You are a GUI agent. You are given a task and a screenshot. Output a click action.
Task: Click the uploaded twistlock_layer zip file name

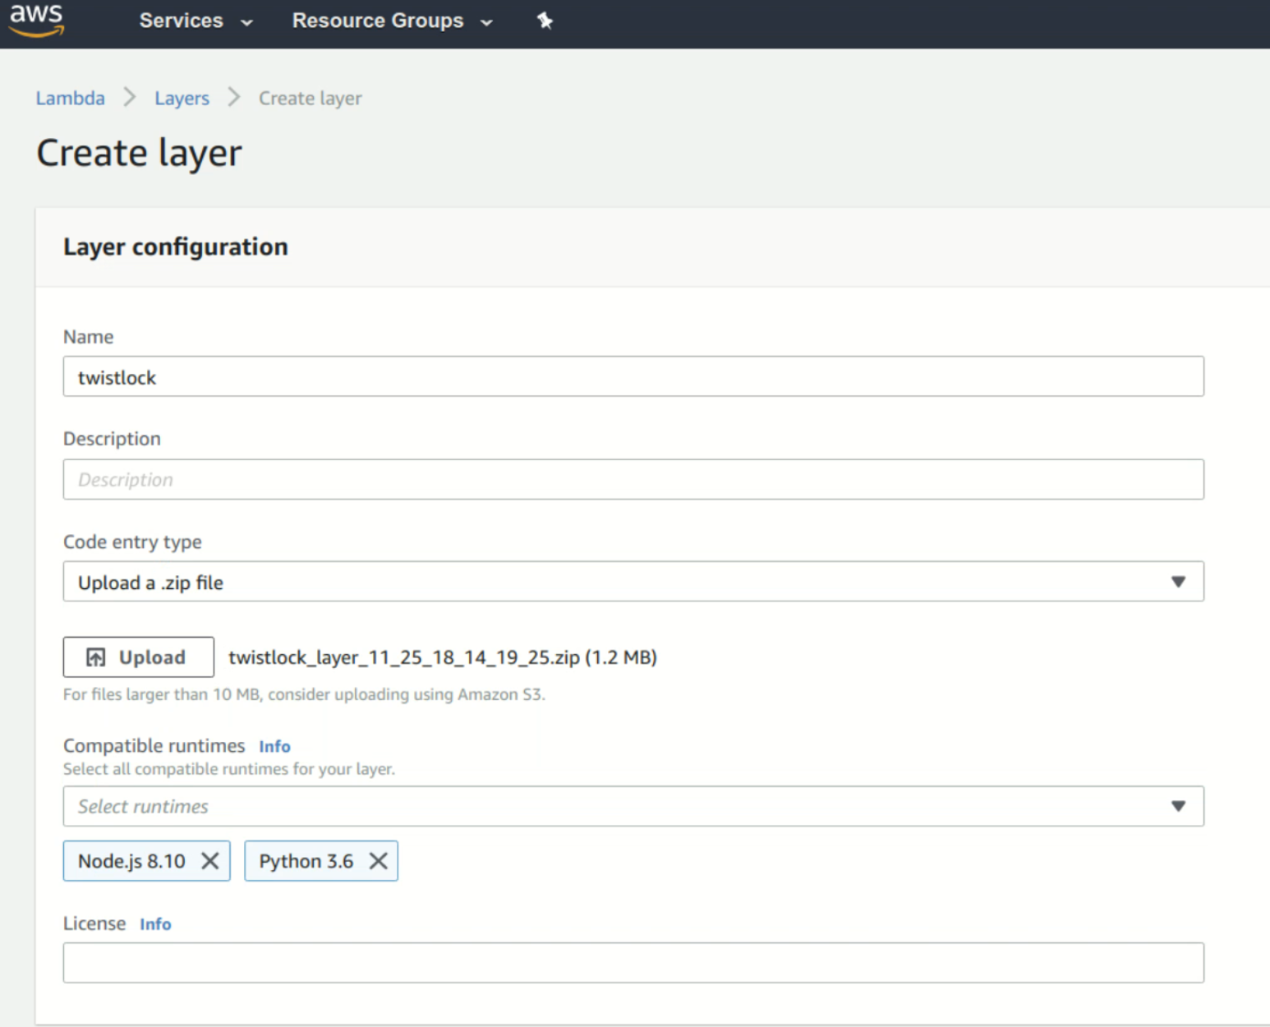coord(443,657)
